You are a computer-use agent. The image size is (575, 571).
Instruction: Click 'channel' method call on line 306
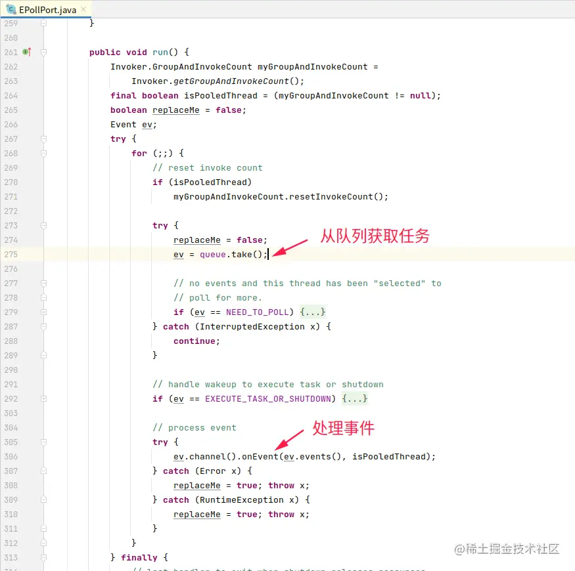pyautogui.click(x=208, y=456)
